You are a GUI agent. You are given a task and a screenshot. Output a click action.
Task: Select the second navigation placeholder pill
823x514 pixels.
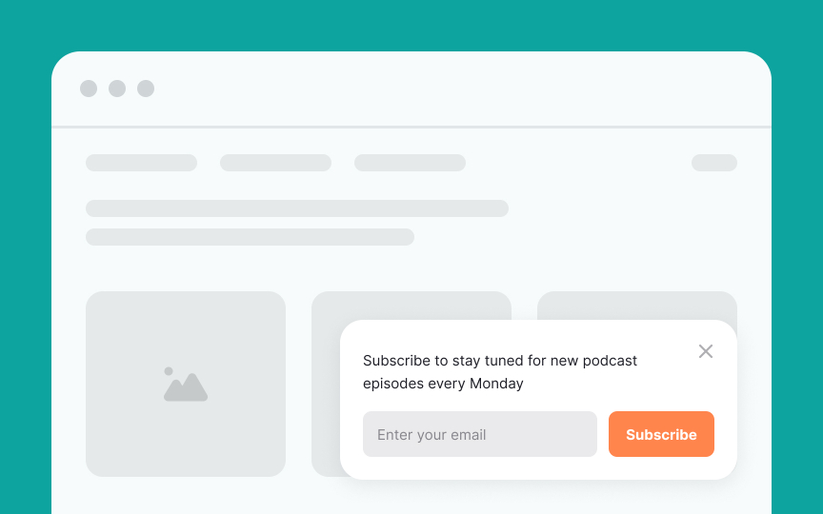275,163
